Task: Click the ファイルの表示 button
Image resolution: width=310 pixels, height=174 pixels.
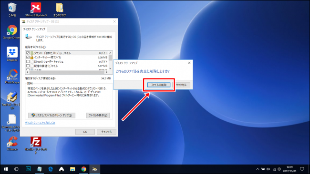Action: click(x=98, y=115)
